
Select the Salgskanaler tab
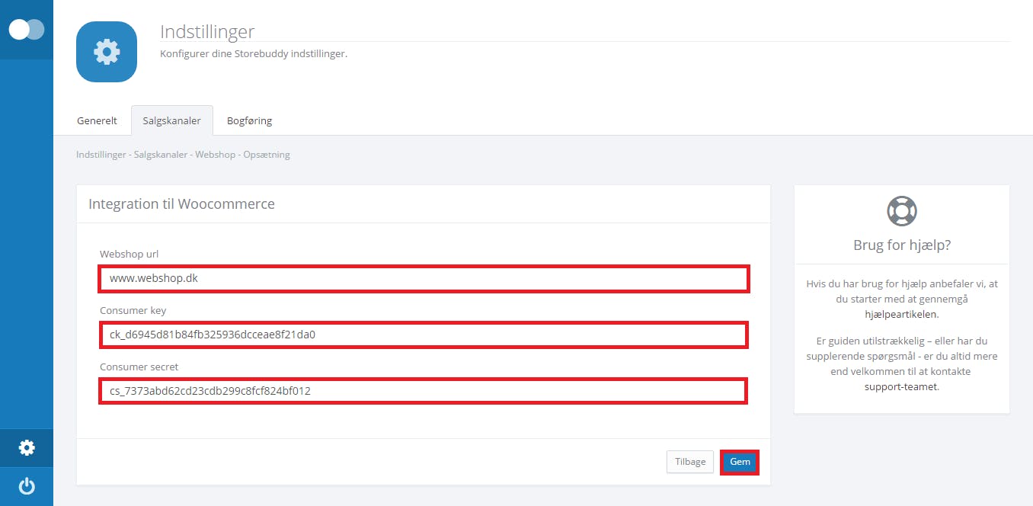point(172,120)
